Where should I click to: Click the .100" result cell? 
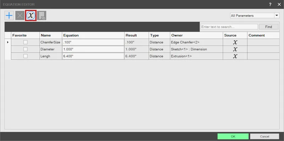tap(137, 42)
